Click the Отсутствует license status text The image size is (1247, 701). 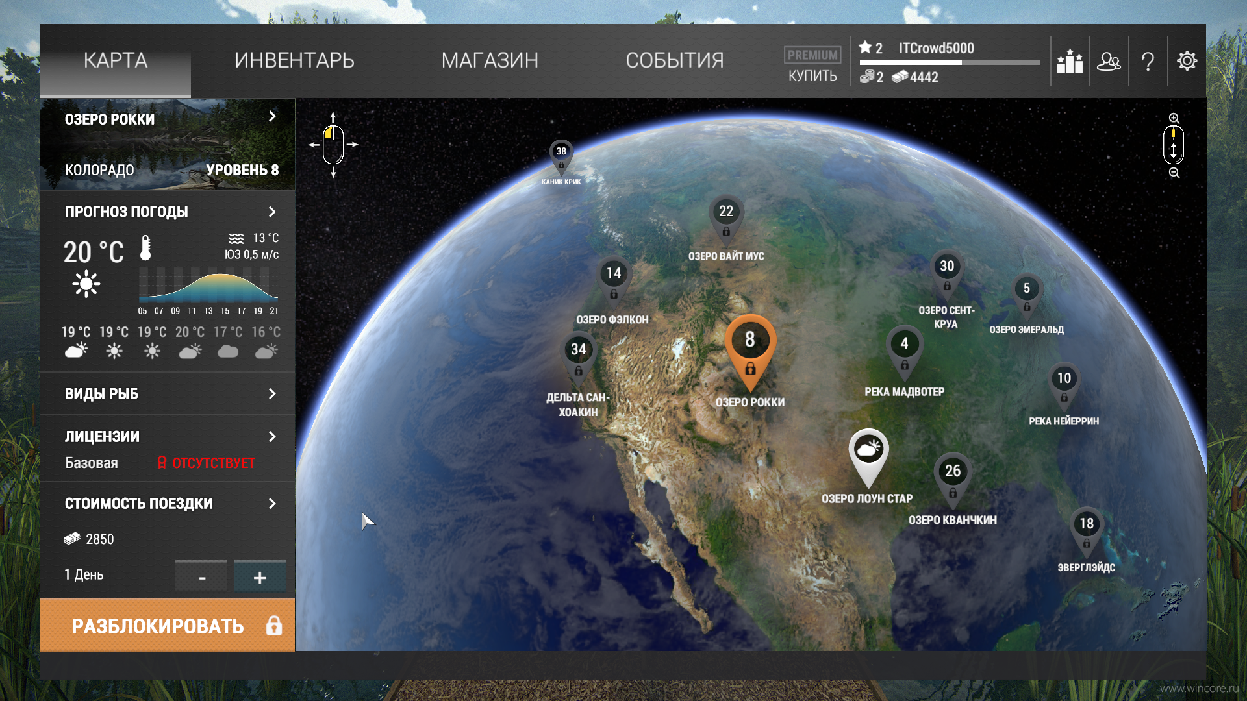click(x=214, y=463)
